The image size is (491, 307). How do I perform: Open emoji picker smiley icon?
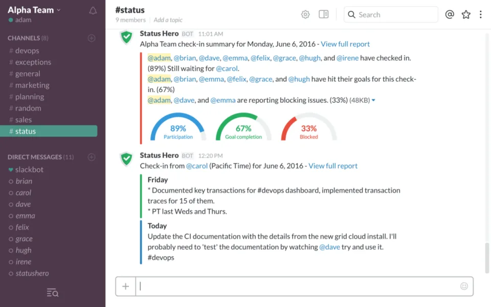pos(464,286)
